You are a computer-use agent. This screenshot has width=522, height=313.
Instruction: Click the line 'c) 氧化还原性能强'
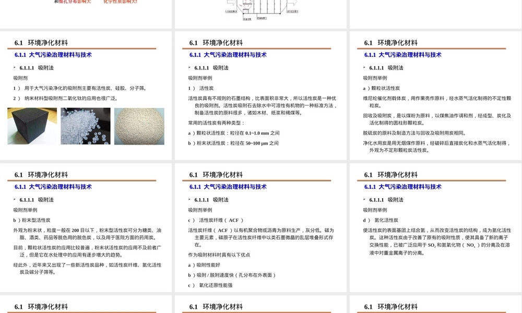210,285
